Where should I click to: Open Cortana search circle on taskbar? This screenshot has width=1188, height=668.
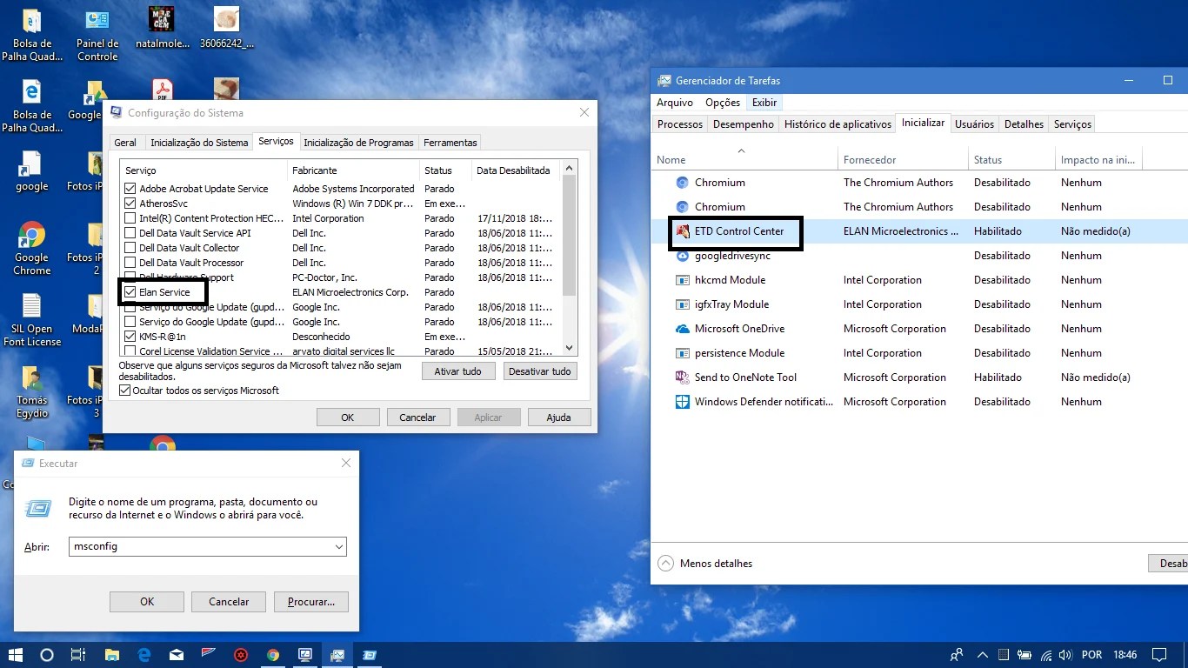point(47,655)
